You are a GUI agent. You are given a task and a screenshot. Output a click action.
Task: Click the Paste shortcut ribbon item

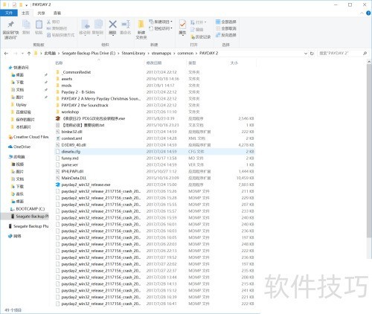(61, 35)
